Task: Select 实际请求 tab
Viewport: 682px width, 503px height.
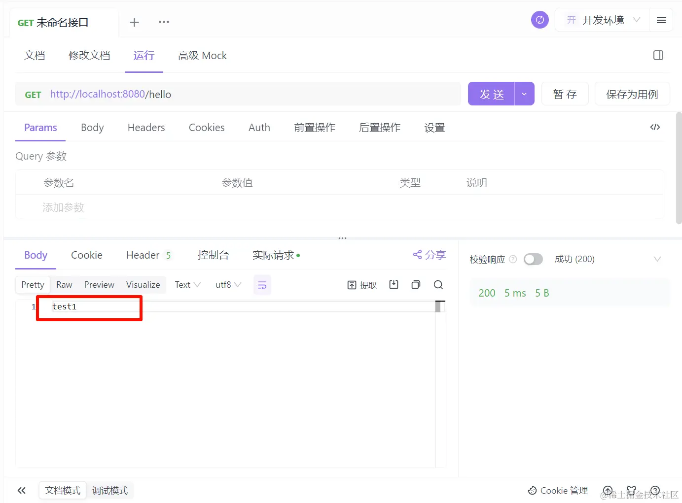Action: click(276, 255)
